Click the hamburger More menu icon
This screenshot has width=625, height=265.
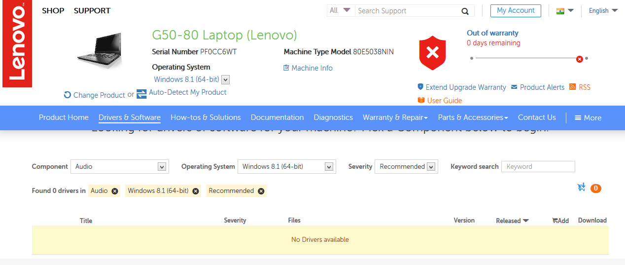tap(578, 118)
